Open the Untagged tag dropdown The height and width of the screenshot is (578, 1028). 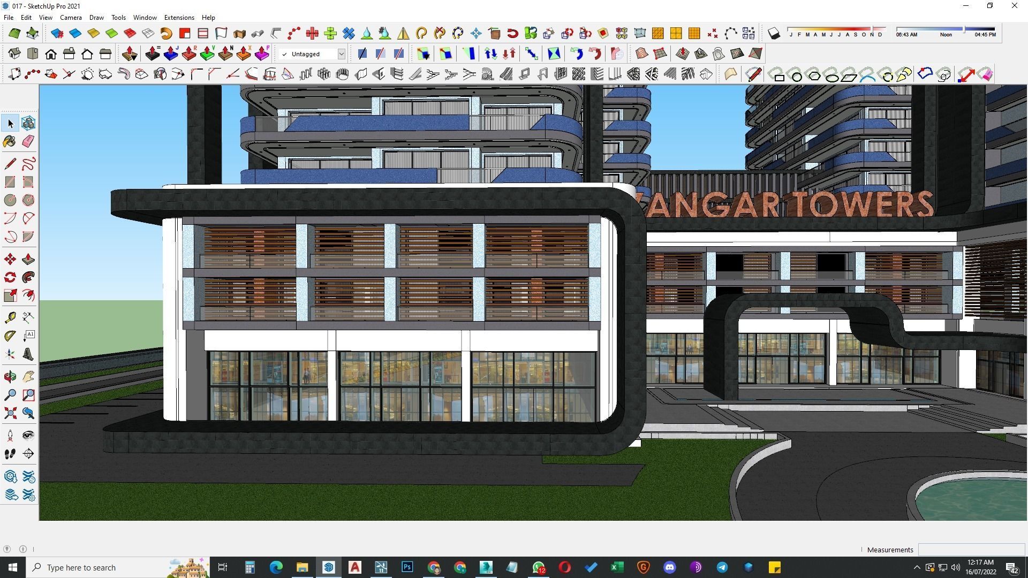tap(341, 54)
